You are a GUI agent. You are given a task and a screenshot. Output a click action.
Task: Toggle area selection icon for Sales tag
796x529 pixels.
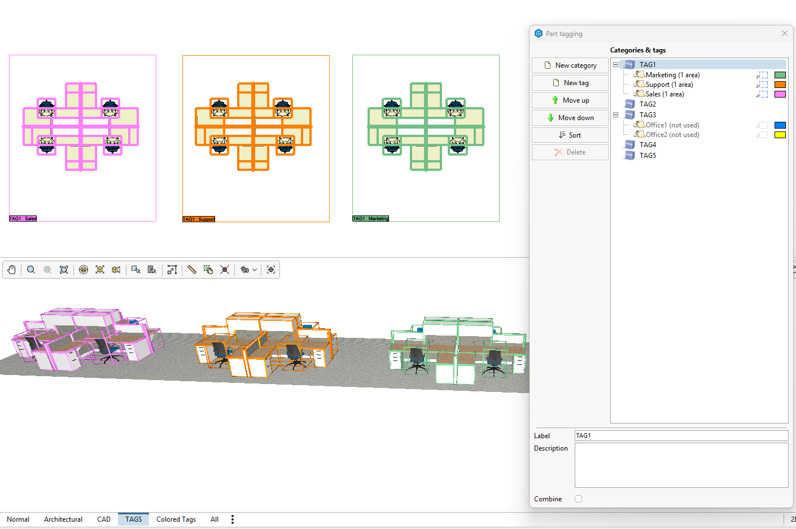(763, 94)
